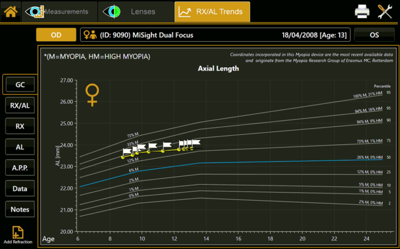Show the Data view

(20, 189)
